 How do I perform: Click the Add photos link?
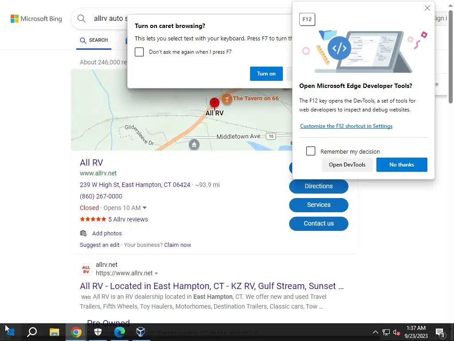(107, 234)
